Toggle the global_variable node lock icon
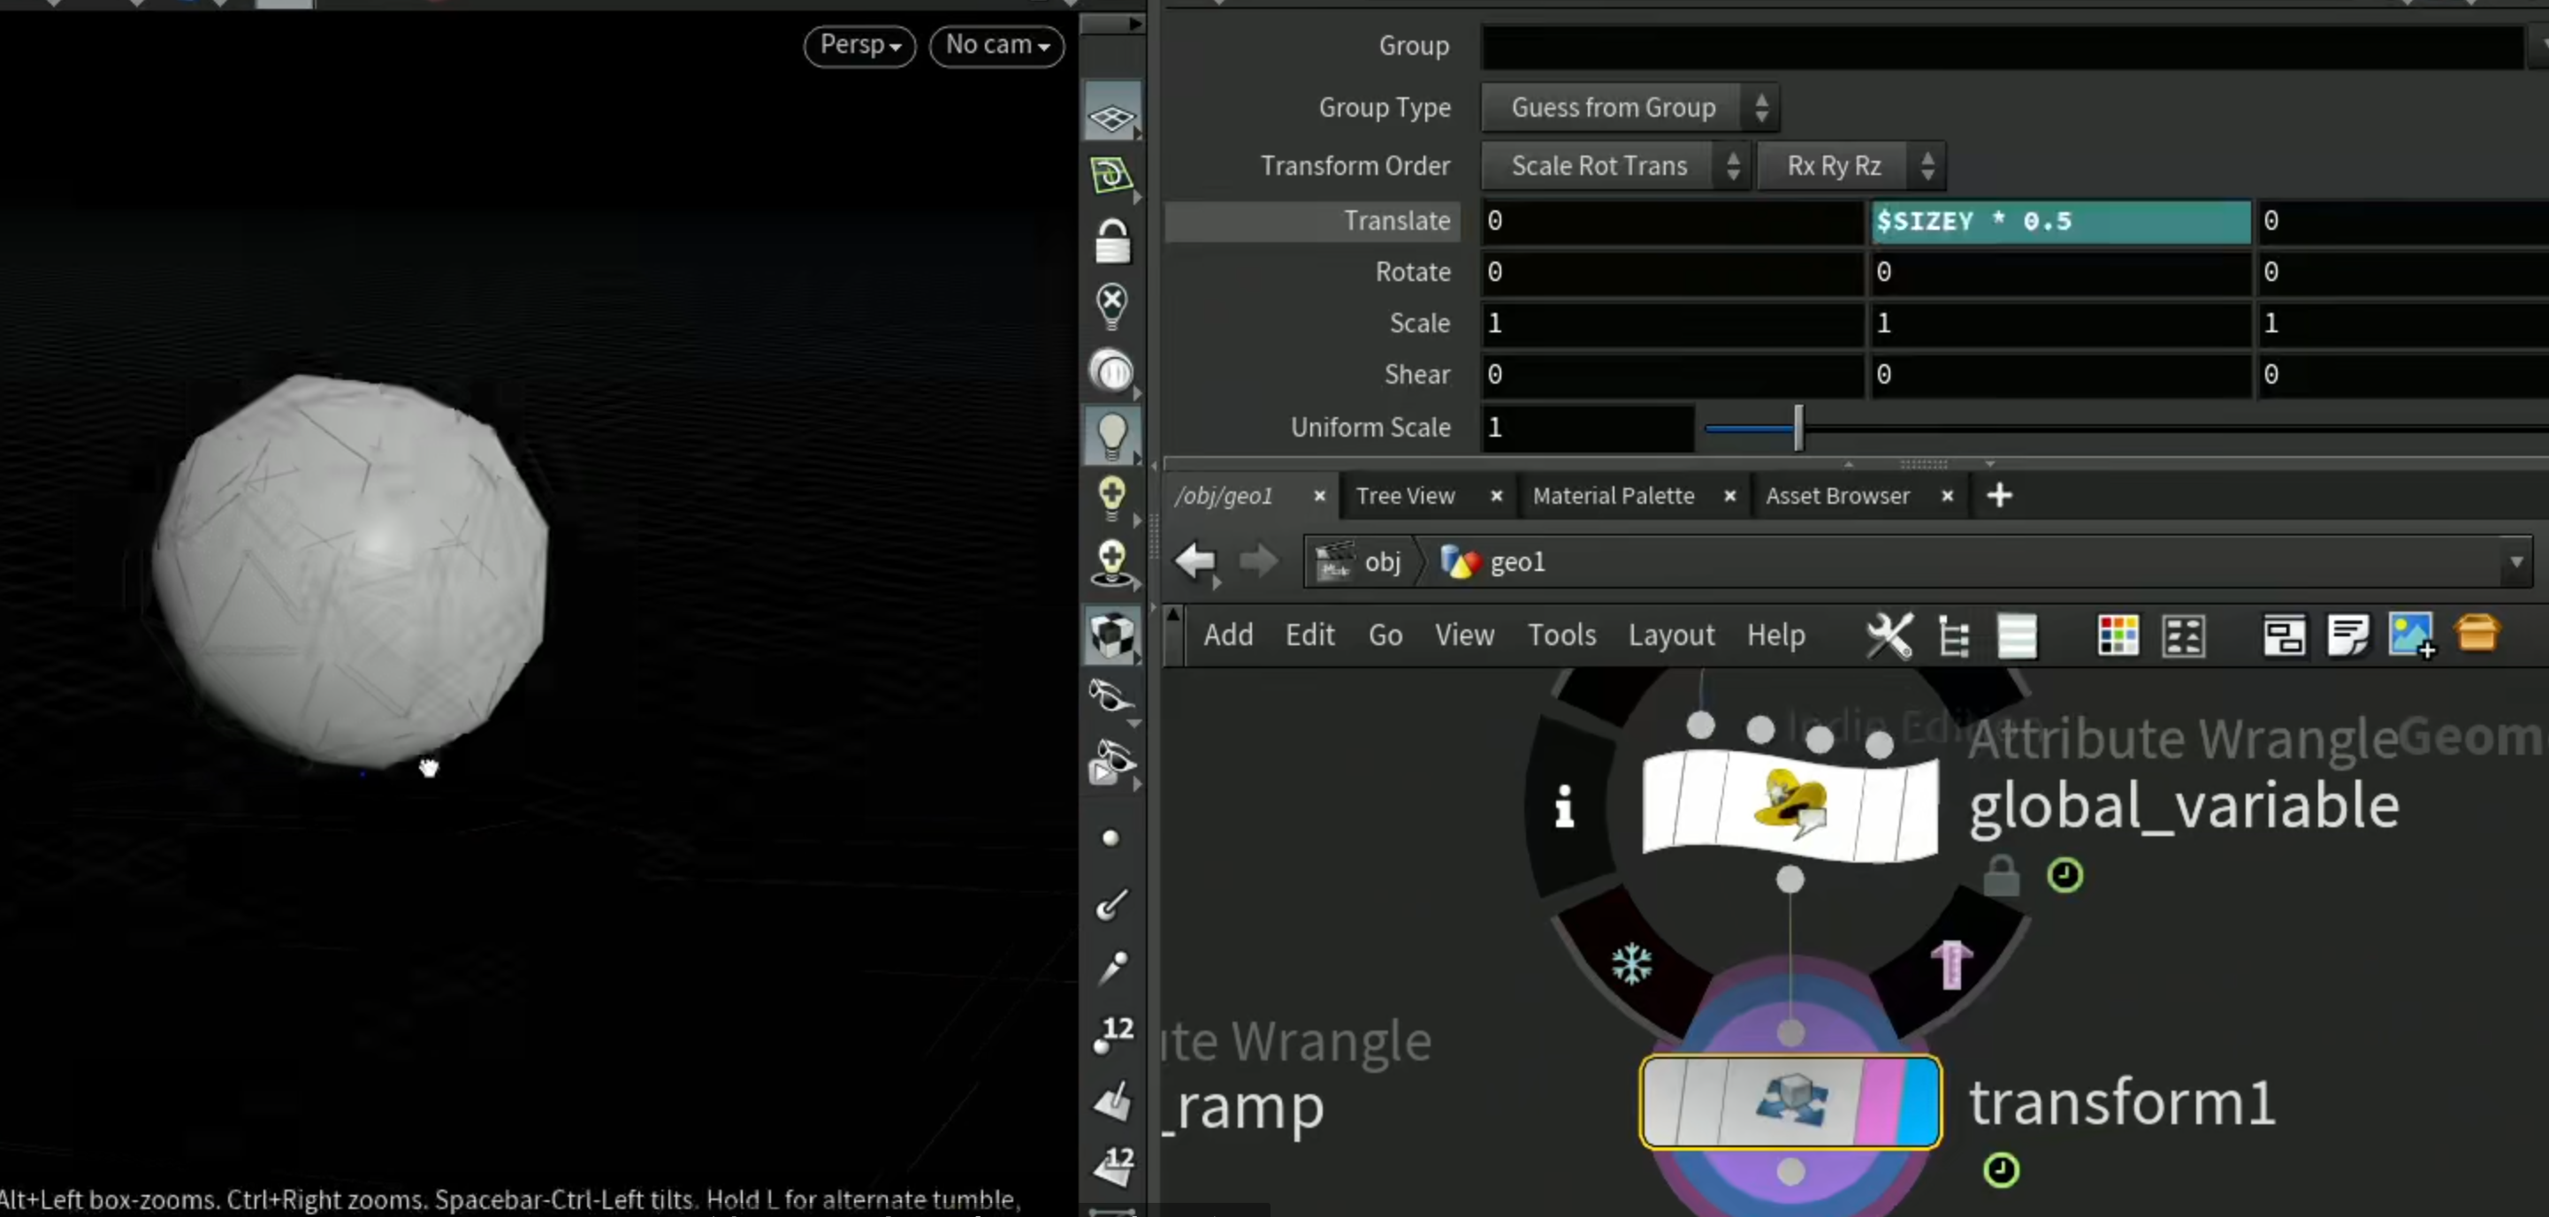This screenshot has height=1217, width=2549. coord(2001,876)
